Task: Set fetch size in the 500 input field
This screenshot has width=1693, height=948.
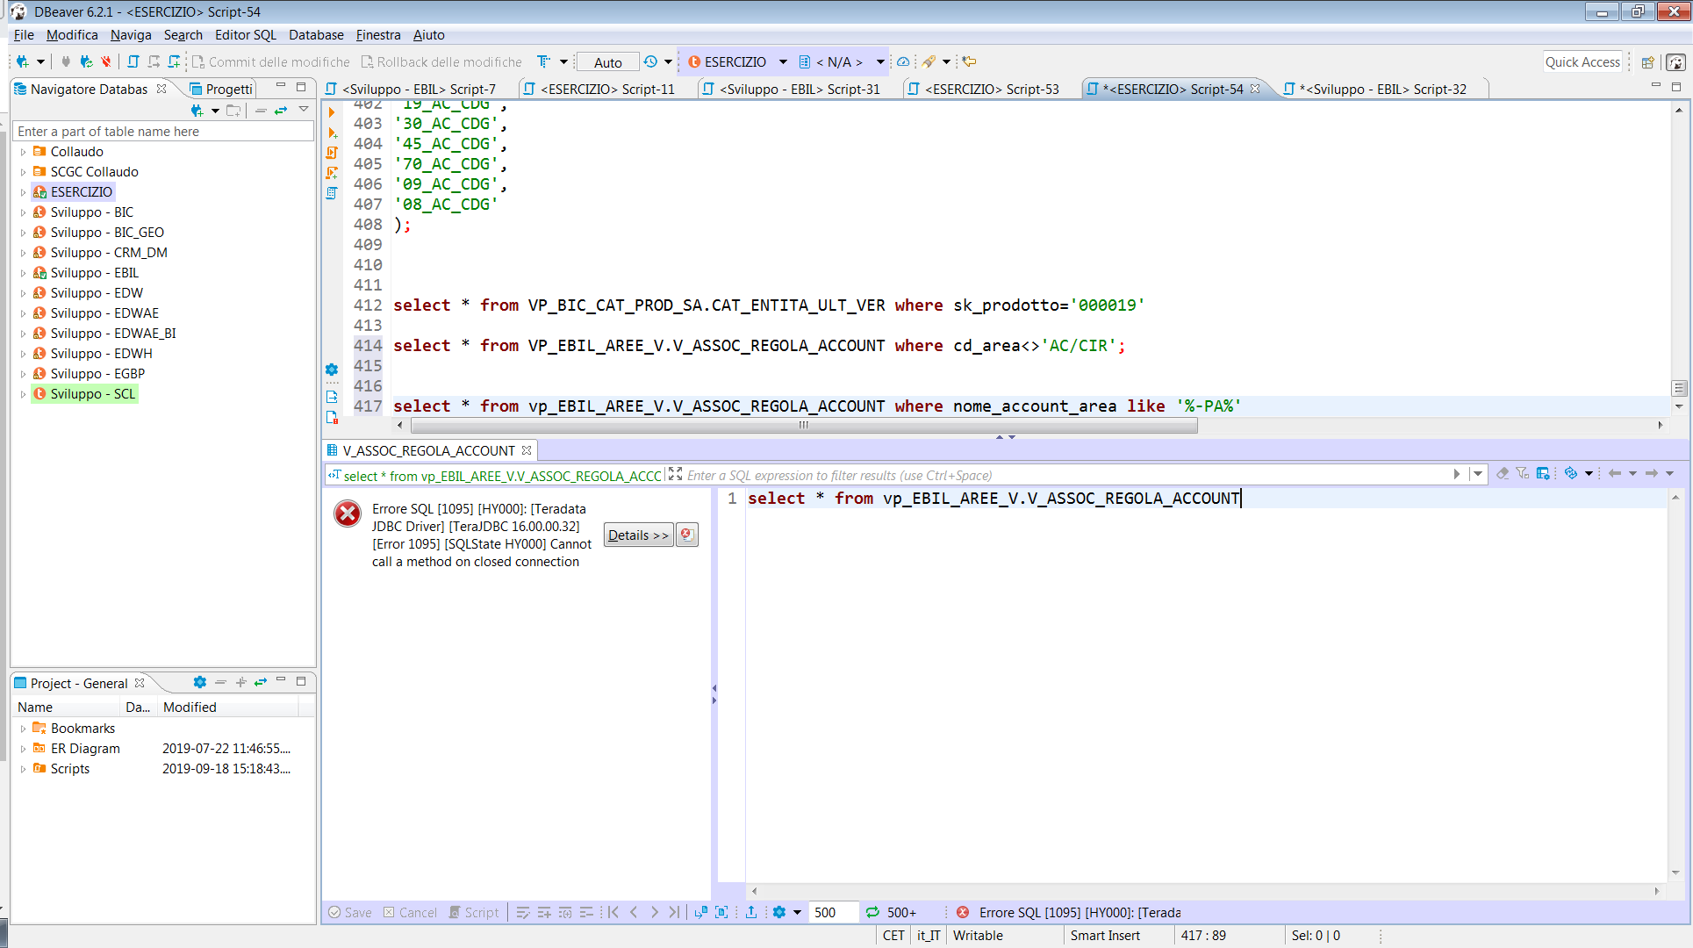Action: tap(832, 912)
